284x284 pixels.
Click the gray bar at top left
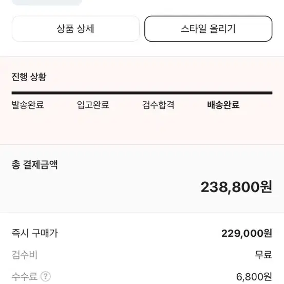click(x=47, y=3)
